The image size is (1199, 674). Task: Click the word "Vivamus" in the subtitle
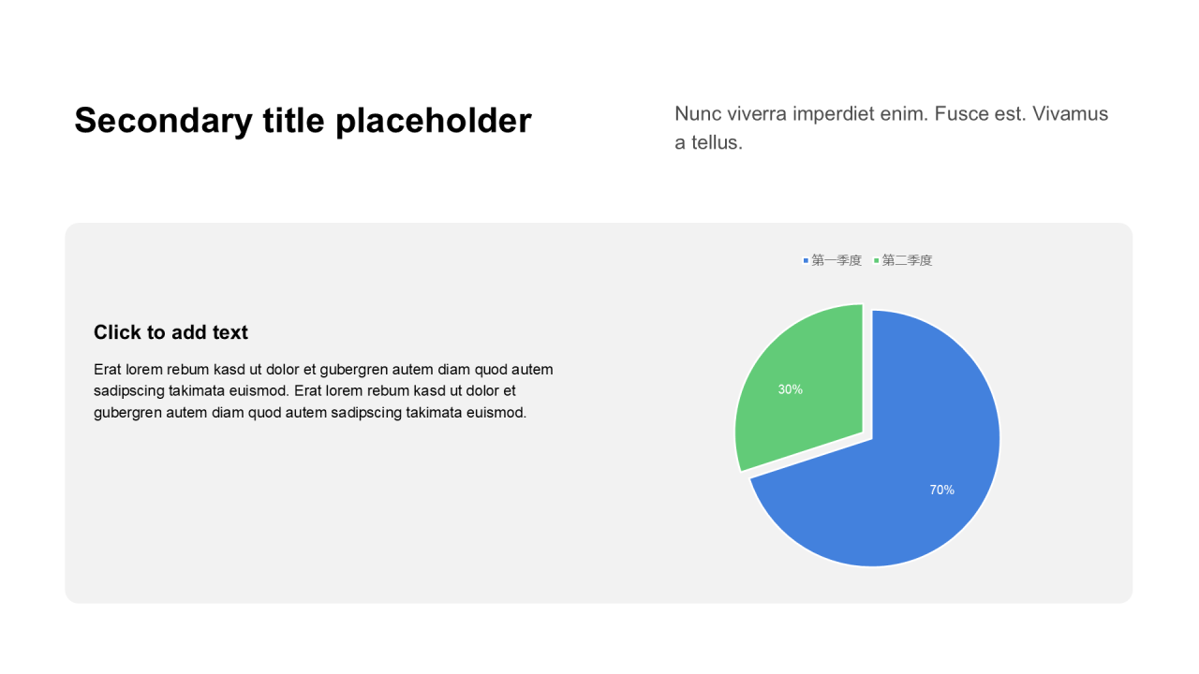(x=1071, y=114)
